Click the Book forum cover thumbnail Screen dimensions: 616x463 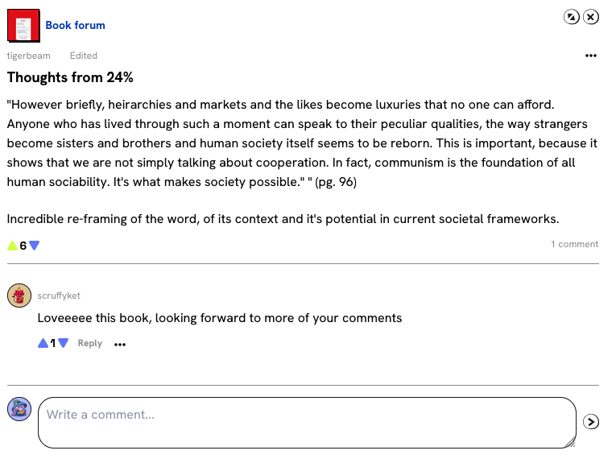pyautogui.click(x=23, y=25)
